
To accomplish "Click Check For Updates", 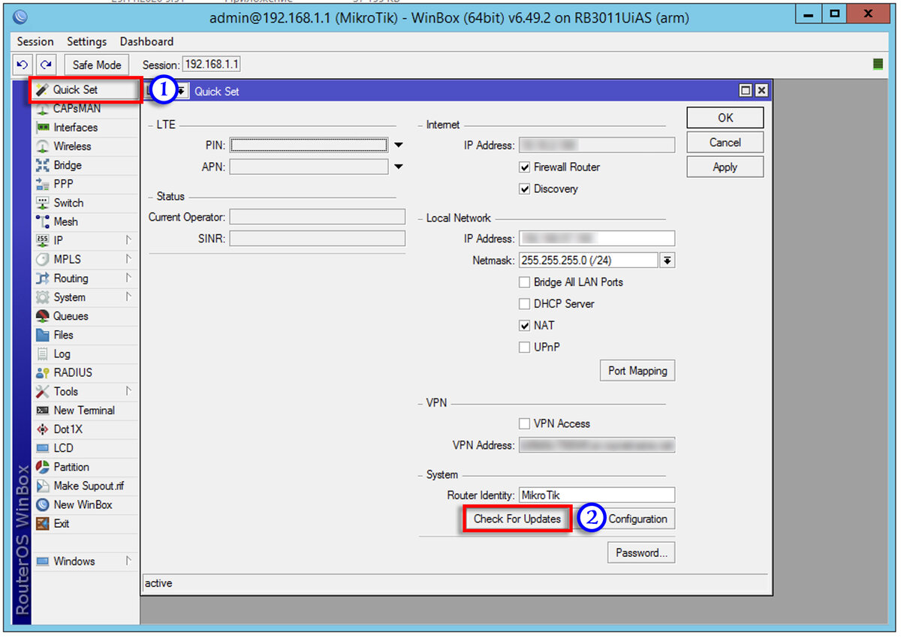I will click(517, 519).
